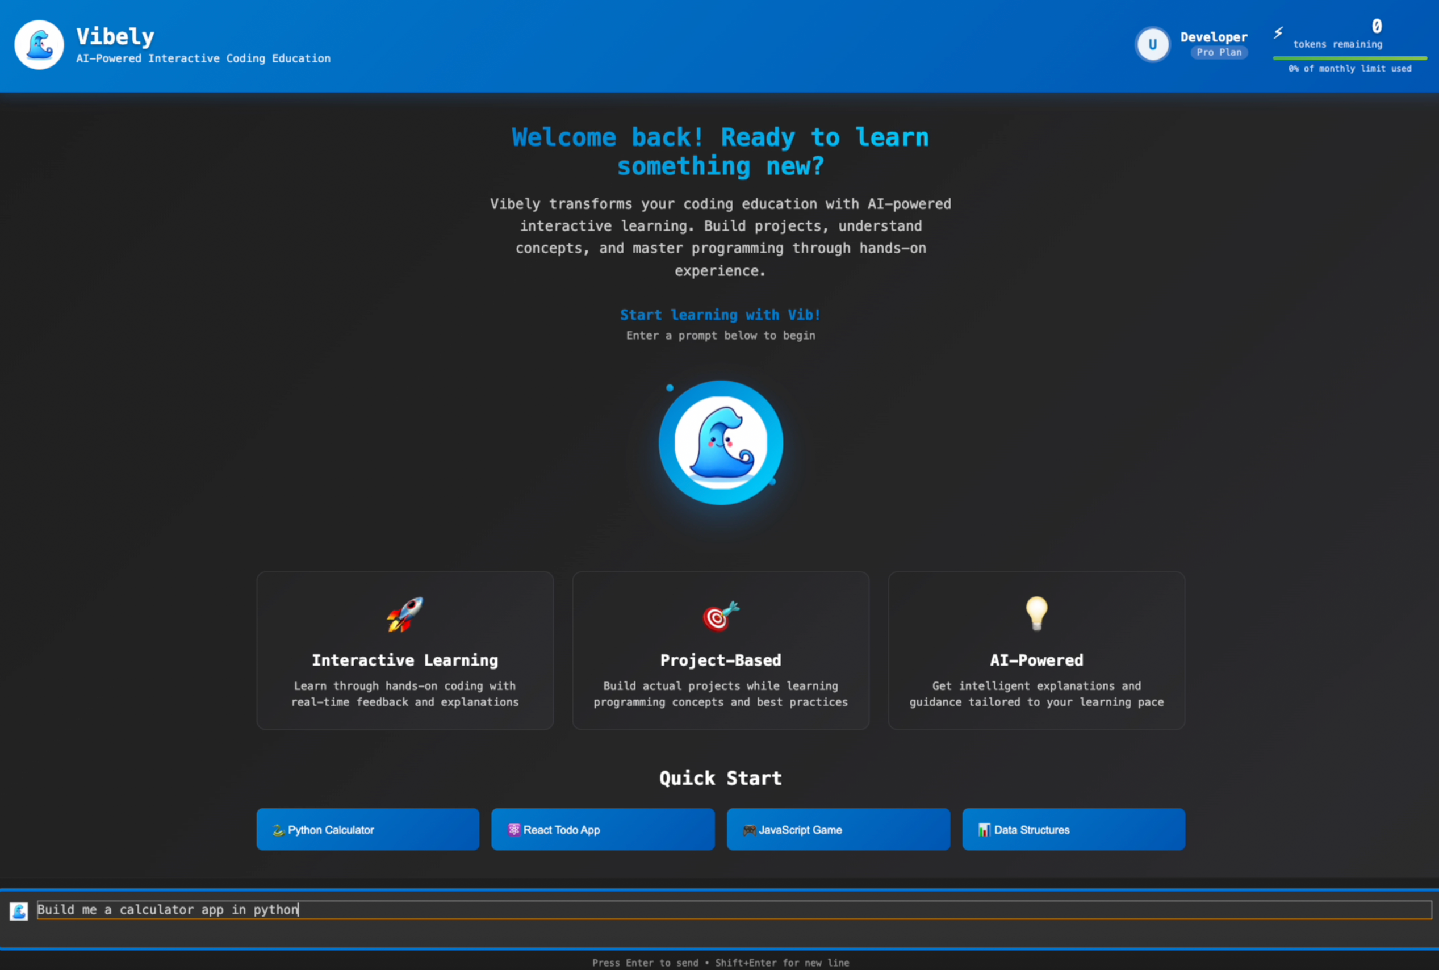Click the Vibely wave logo in the header
1439x970 pixels.
(39, 44)
